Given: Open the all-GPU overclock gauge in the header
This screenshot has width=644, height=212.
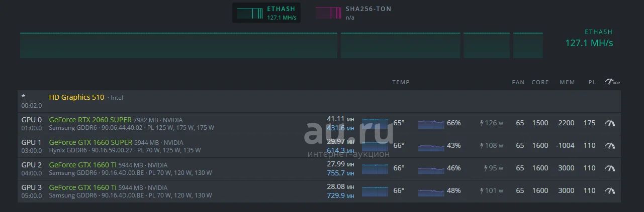Looking at the screenshot, I should 612,82.
